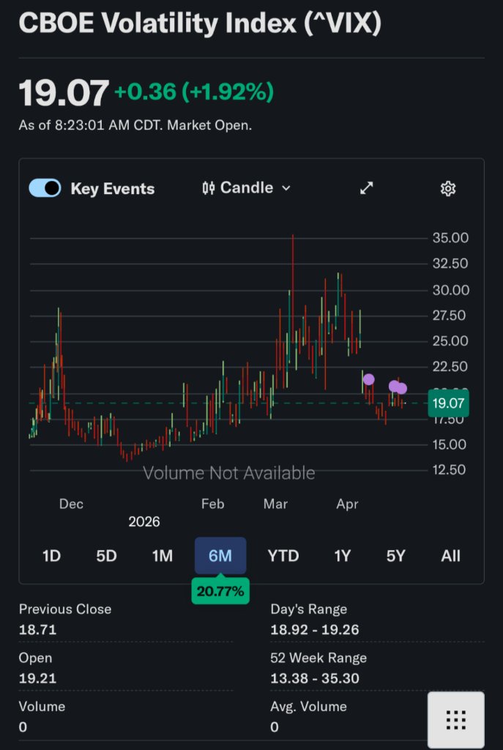
Task: Click the leftmost purple key event marker
Action: (368, 379)
